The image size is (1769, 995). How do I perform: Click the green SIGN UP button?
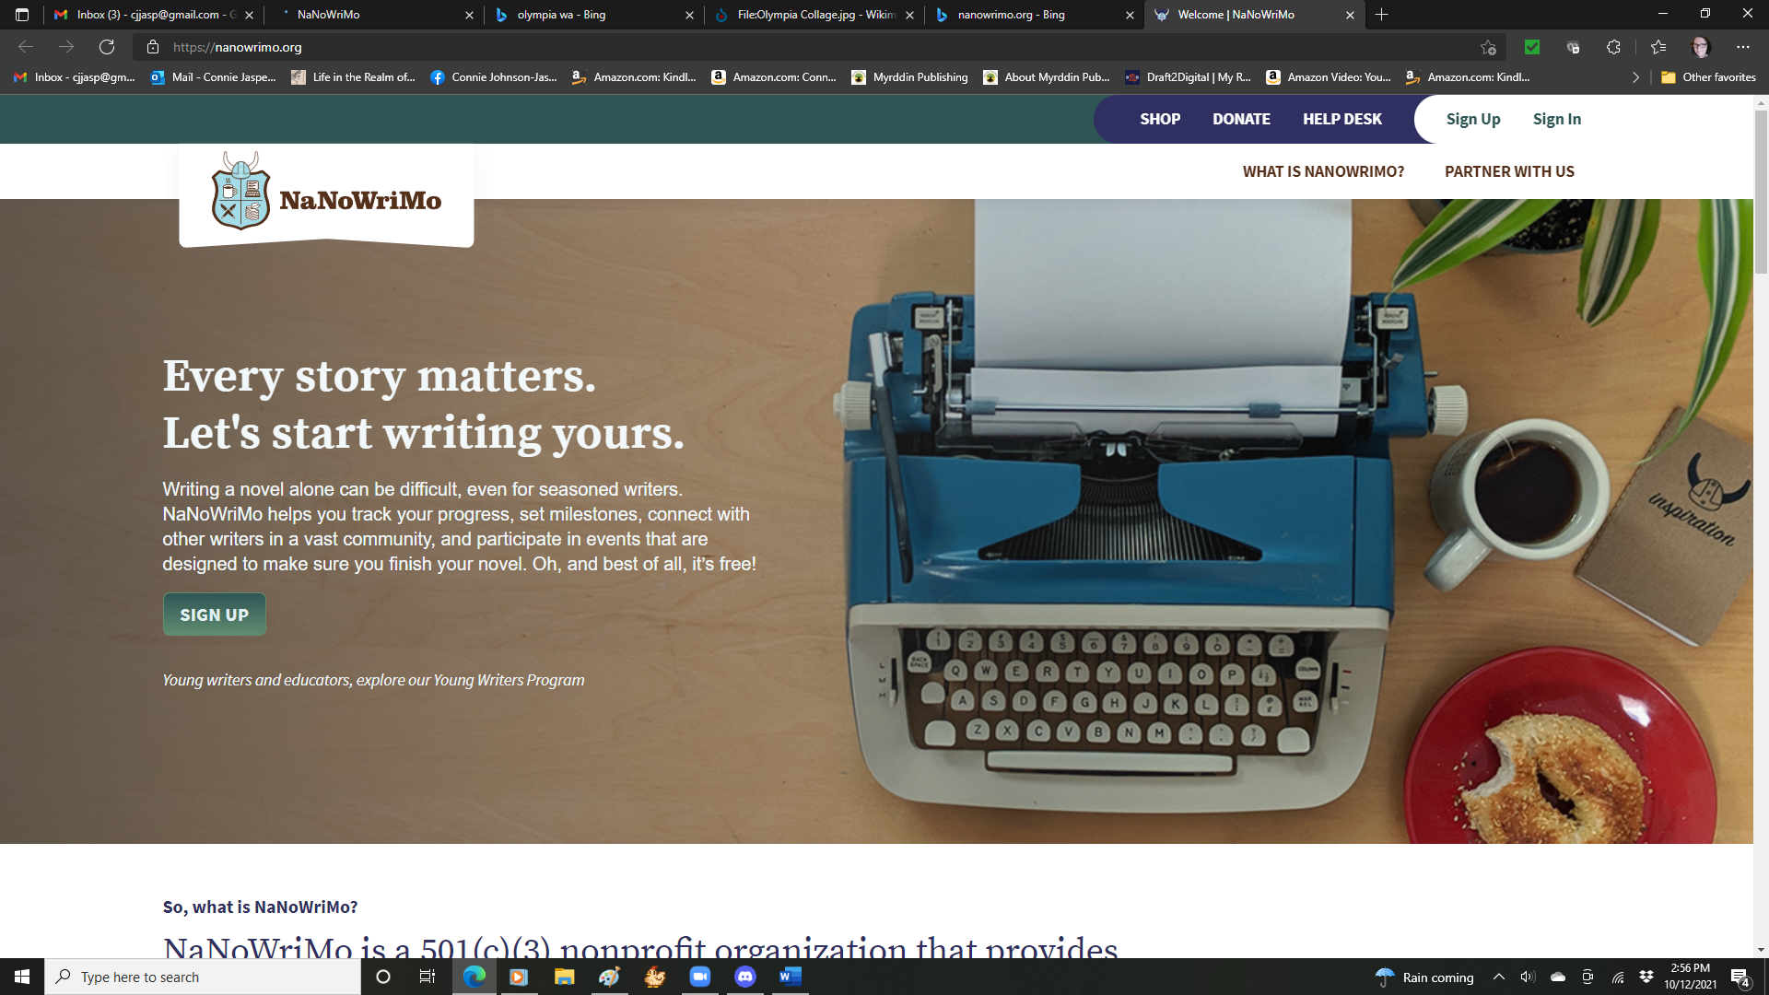pyautogui.click(x=214, y=615)
